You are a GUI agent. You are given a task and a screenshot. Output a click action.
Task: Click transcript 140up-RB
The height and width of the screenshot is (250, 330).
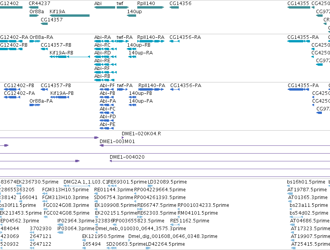coord(139,45)
